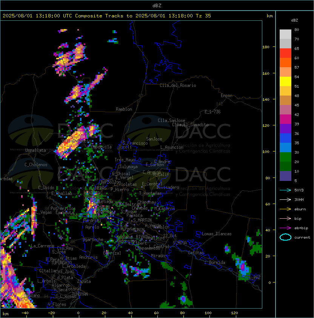Click the '50YD' legend label

click(299, 190)
